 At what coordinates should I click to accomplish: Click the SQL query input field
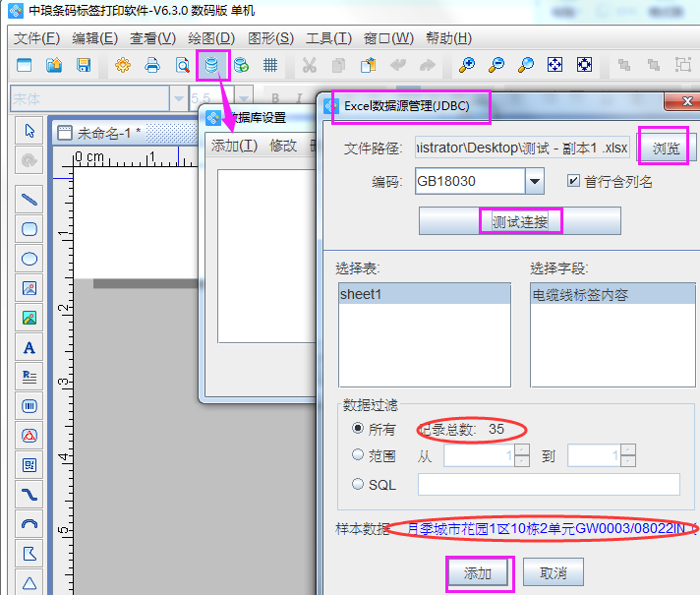549,484
